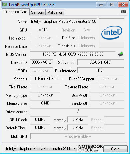Click the ROPs field value
The width and height of the screenshot is (130, 154).
point(41,70)
